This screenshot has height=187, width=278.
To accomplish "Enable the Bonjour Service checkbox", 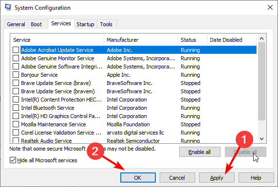I will tap(16, 75).
